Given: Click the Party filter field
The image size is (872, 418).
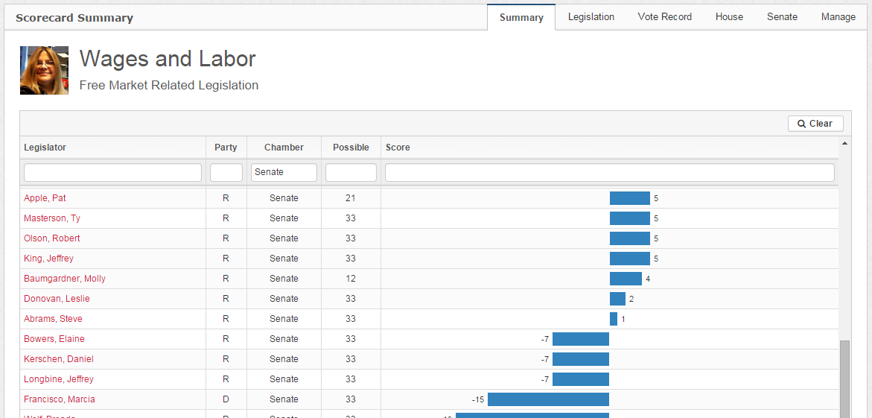Looking at the screenshot, I should [x=226, y=172].
